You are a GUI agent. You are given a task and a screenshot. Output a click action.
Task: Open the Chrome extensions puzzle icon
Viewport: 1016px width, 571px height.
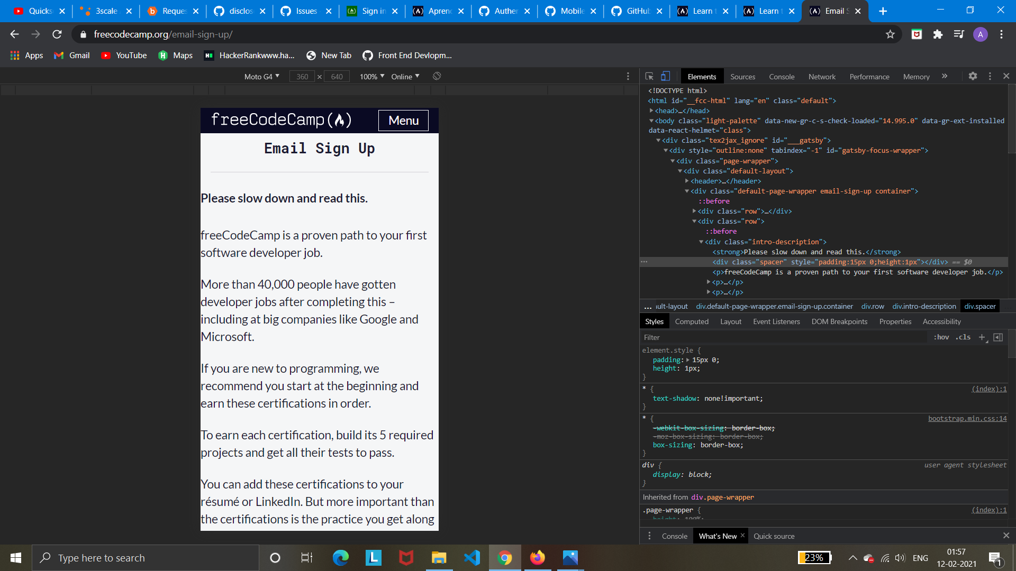938,34
